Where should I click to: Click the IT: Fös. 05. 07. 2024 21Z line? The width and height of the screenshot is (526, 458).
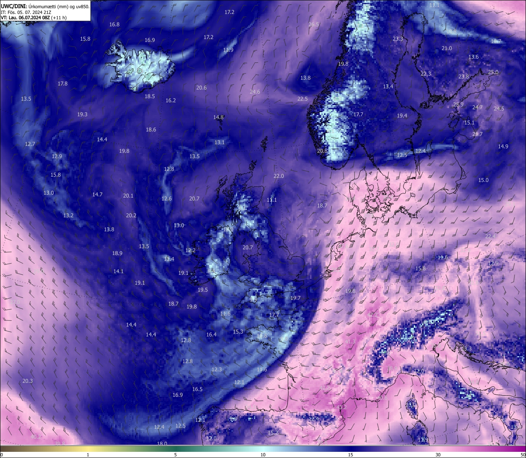click(x=27, y=12)
